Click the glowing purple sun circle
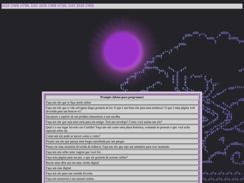244x183 pixels. (x=123, y=52)
